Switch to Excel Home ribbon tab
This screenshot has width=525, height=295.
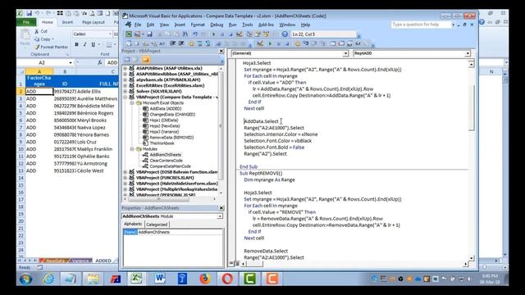[48, 22]
